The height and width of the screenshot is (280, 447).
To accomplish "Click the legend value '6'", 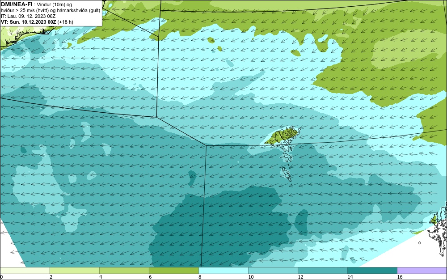I will coord(150,277).
